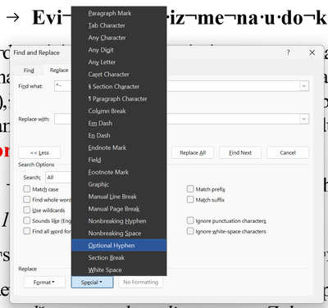Select En Dash menu item
The width and height of the screenshot is (328, 308).
pos(119,135)
